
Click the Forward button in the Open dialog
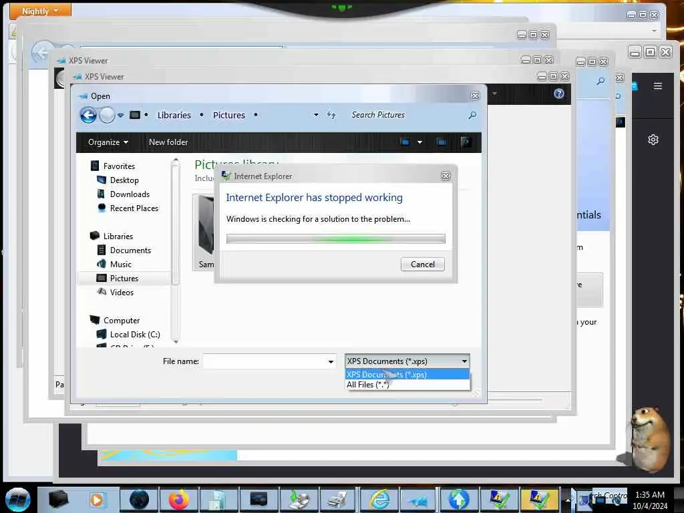click(x=107, y=115)
